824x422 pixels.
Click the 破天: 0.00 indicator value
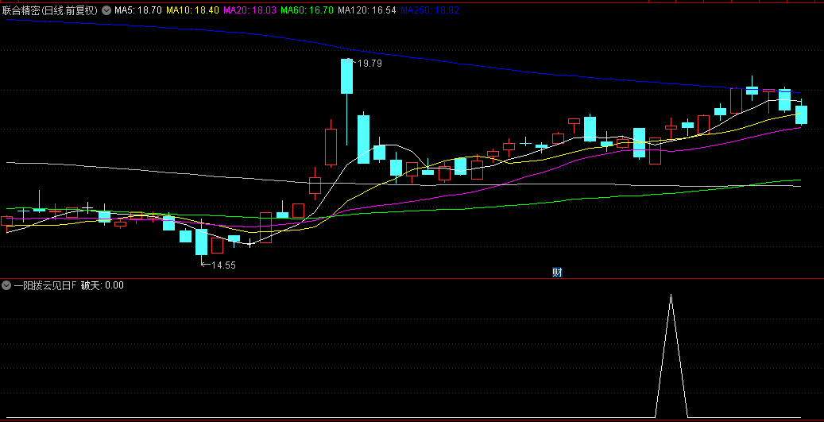coord(103,285)
